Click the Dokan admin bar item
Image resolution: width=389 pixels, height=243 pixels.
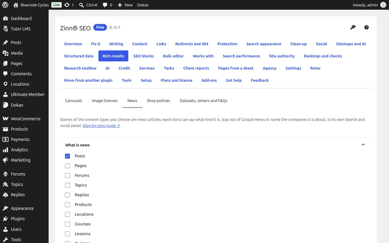click(143, 5)
